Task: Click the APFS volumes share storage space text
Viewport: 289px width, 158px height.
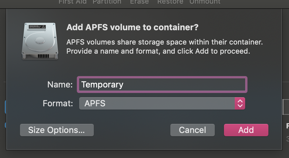Action: [164, 42]
